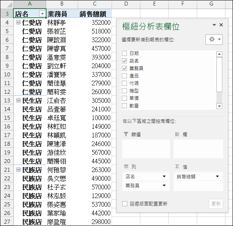
Task: Open the gear tools menu in field pane
Action: (x=214, y=39)
